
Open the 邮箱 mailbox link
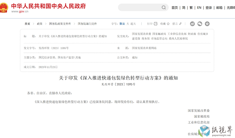219,8
